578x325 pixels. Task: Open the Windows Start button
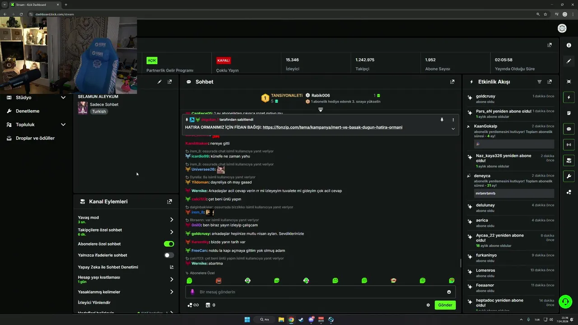coord(247,320)
